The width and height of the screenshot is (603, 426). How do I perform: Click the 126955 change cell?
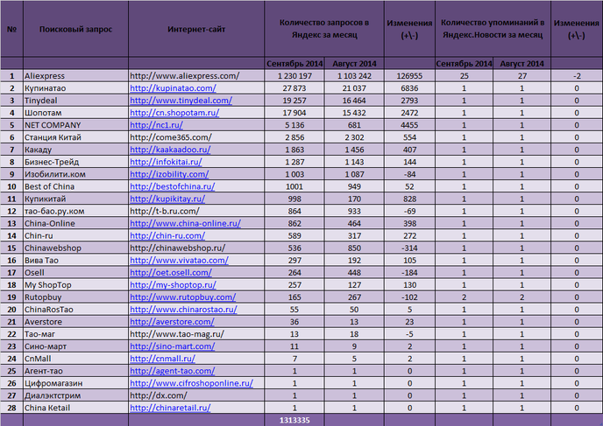click(409, 76)
